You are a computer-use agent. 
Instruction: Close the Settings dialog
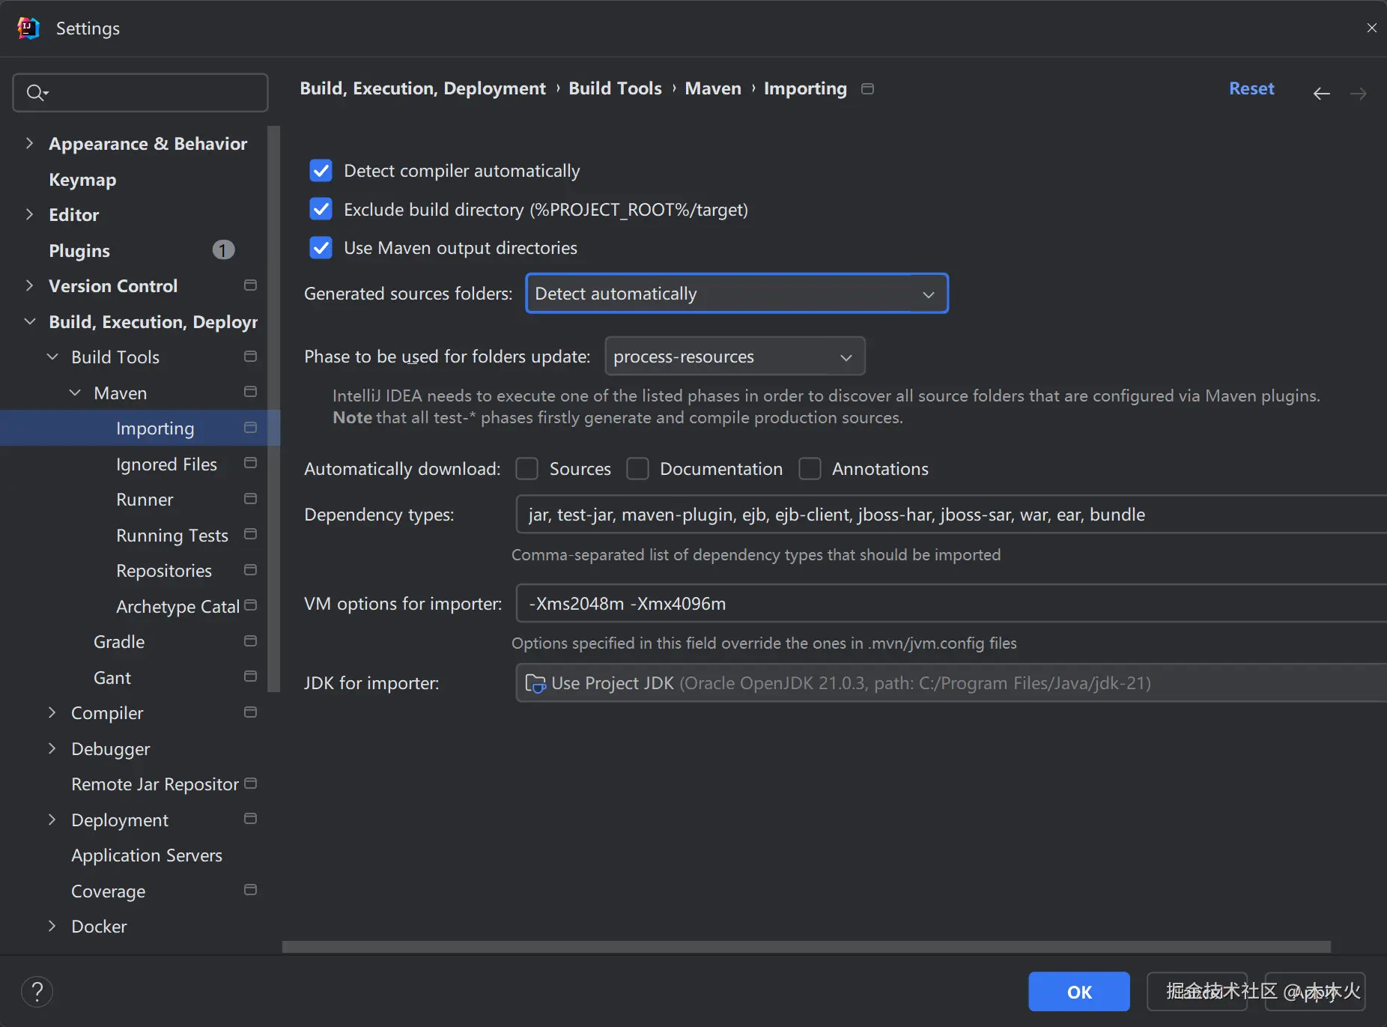pos(1371,28)
